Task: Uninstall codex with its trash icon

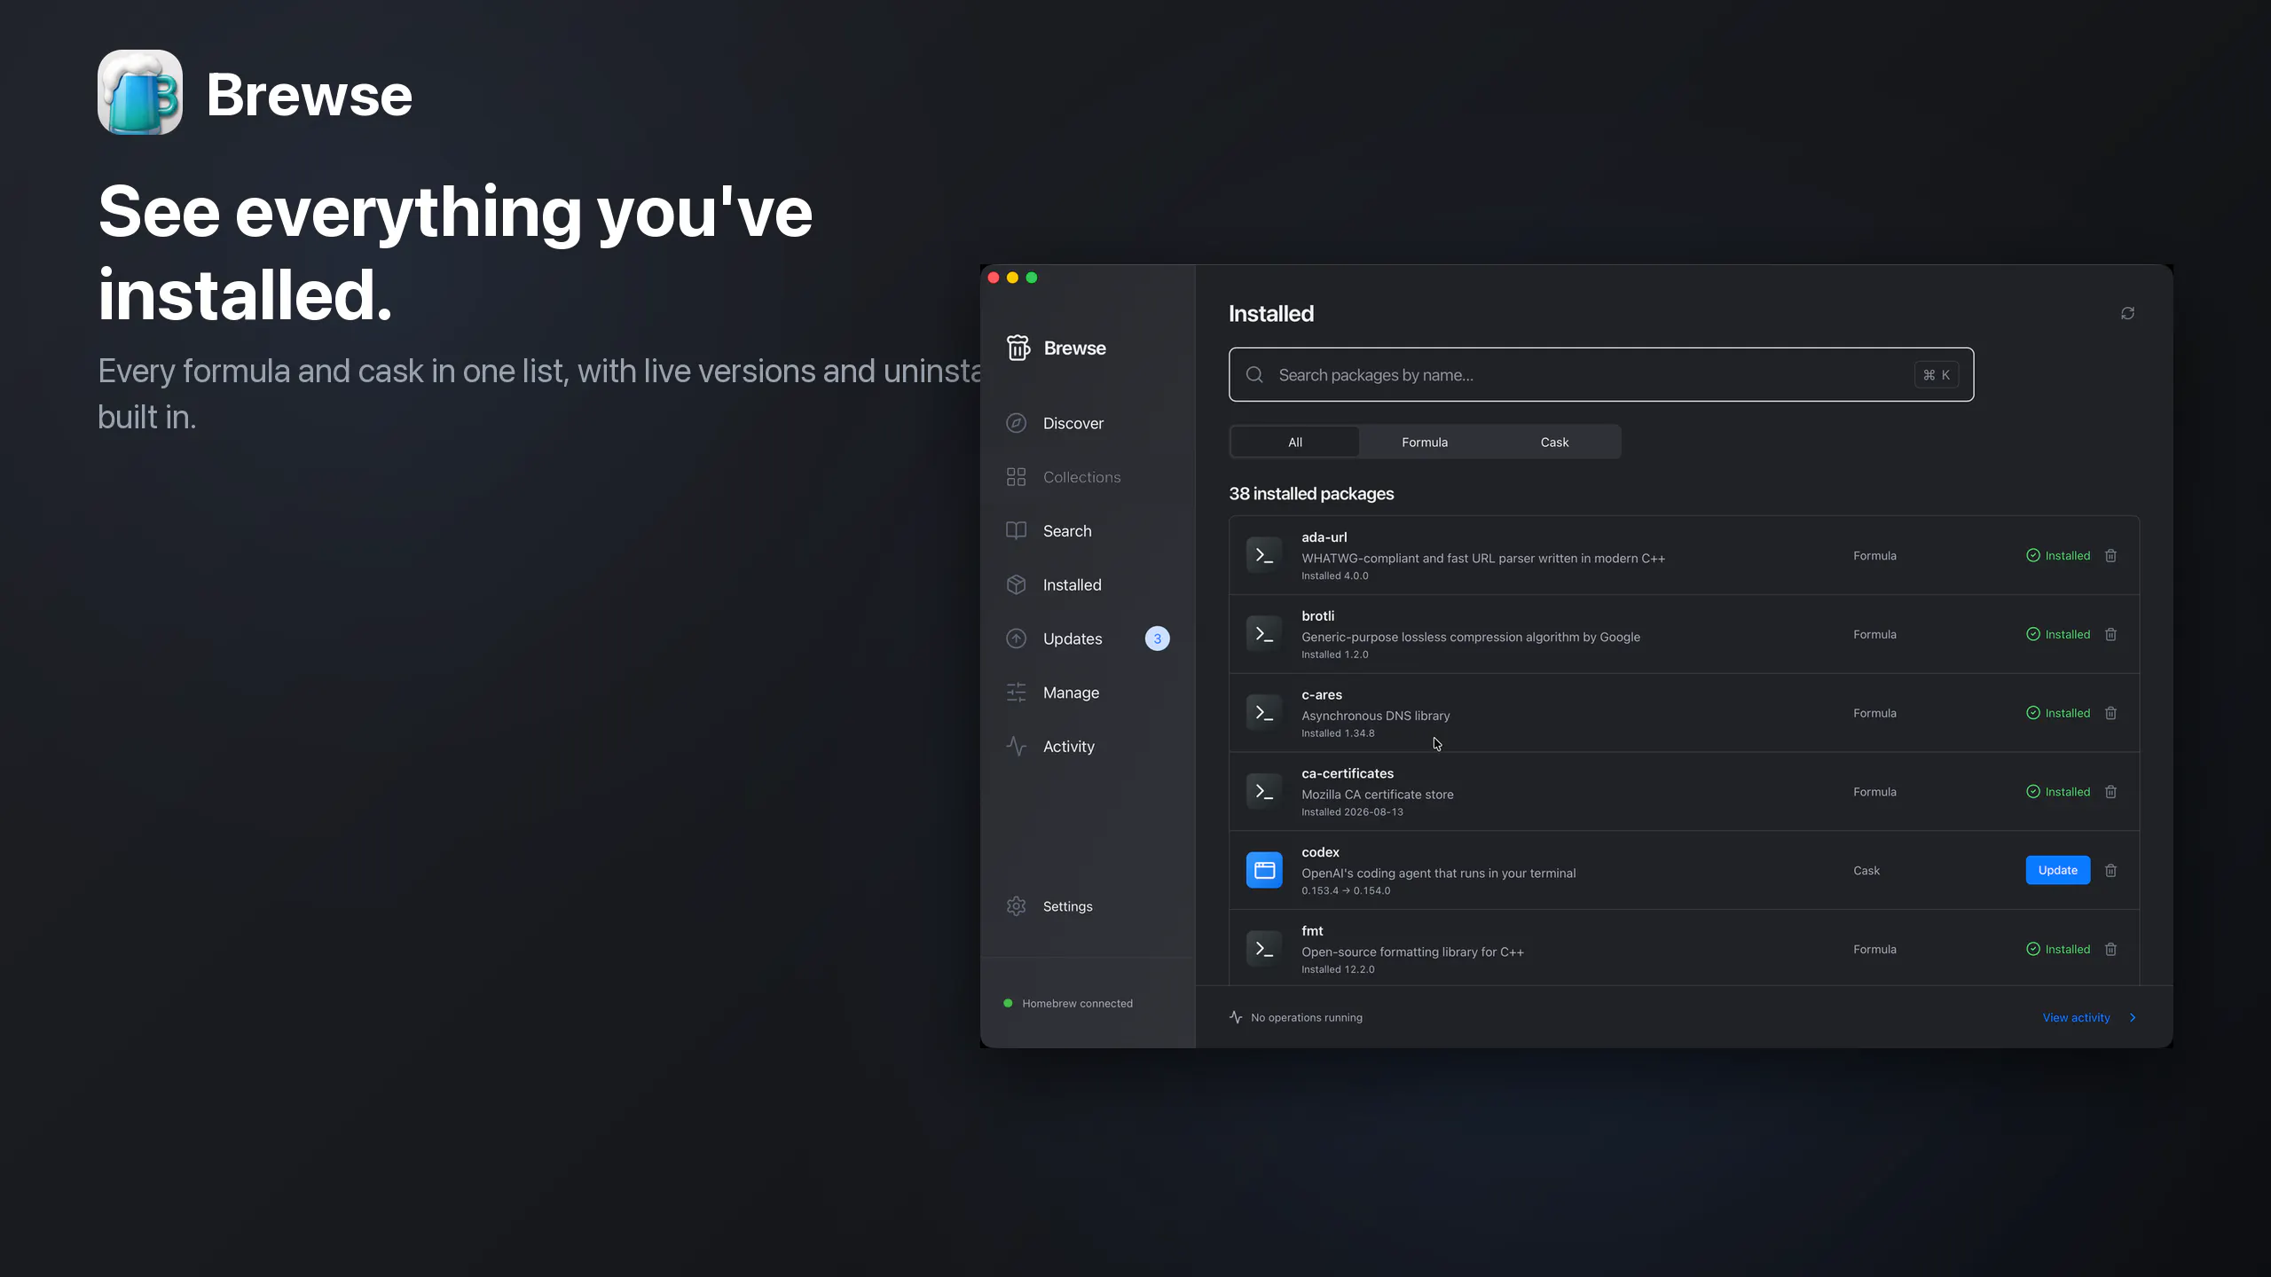Action: click(2111, 870)
